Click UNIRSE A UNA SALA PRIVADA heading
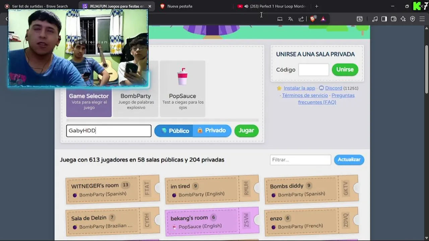This screenshot has width=429, height=241. click(x=315, y=54)
